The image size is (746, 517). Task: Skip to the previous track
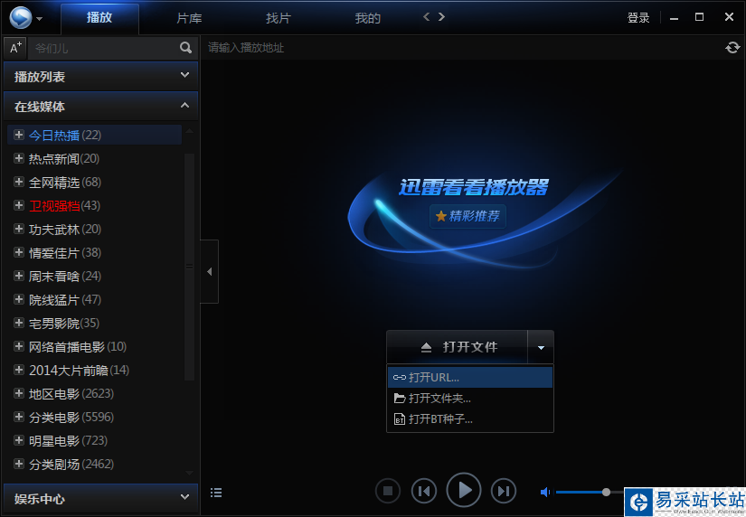tap(424, 491)
